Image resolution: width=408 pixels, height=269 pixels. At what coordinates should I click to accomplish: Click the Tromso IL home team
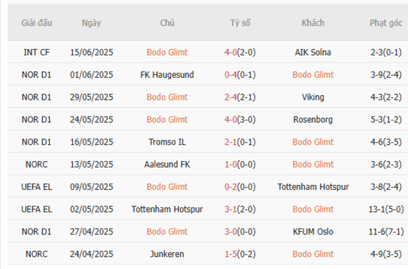coord(167,142)
